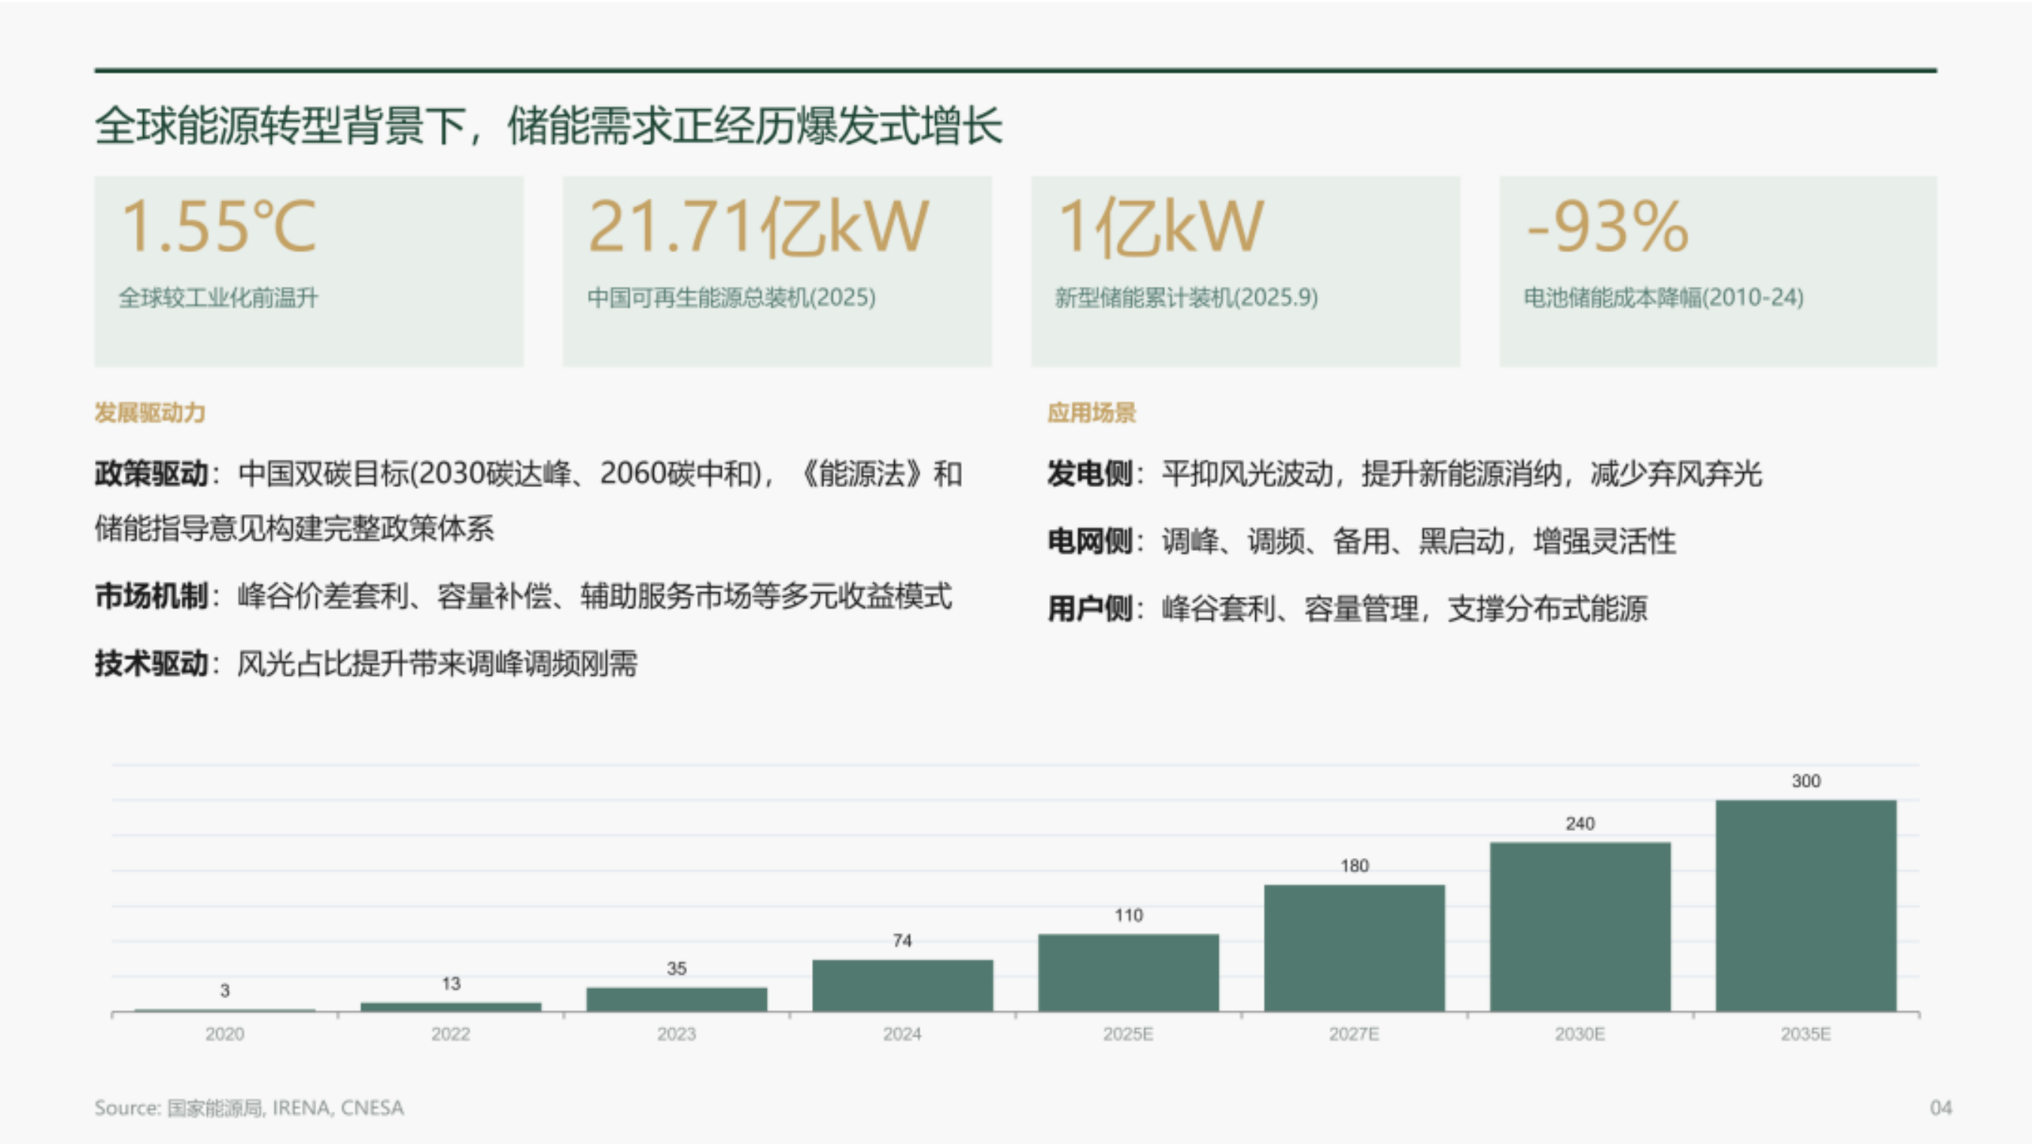Click the 2023 chart bar labeled 35
The width and height of the screenshot is (2032, 1144).
tap(677, 999)
